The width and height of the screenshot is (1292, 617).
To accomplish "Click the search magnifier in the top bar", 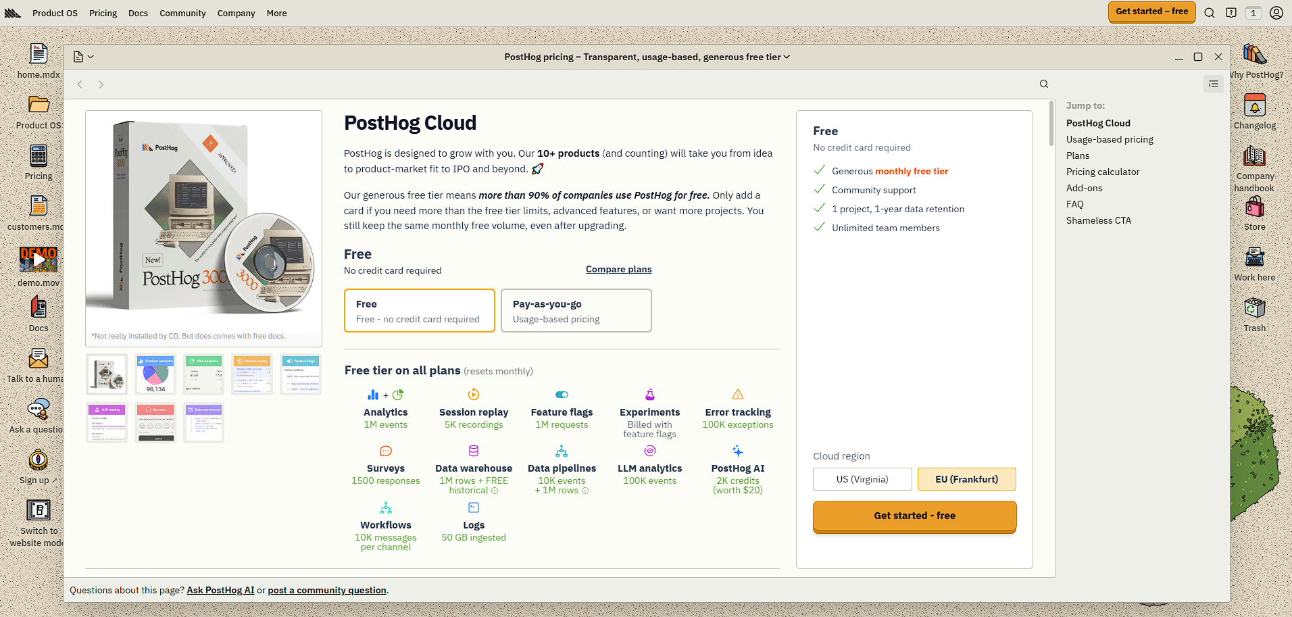I will coord(1210,13).
